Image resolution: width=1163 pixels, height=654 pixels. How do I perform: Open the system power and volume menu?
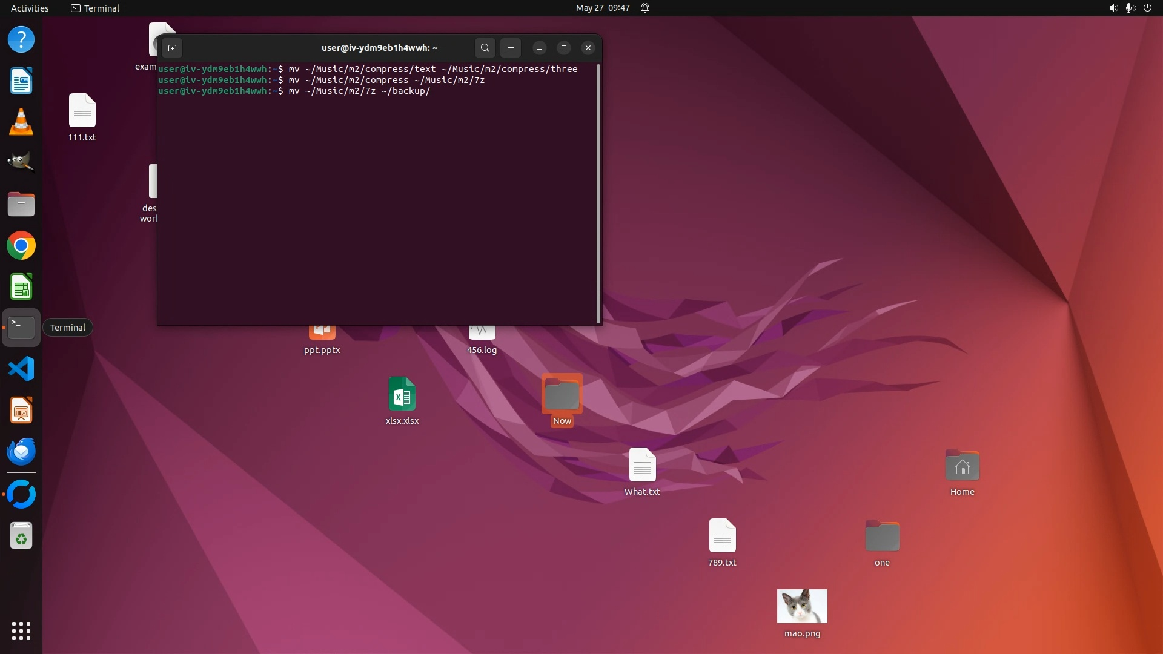point(1130,8)
